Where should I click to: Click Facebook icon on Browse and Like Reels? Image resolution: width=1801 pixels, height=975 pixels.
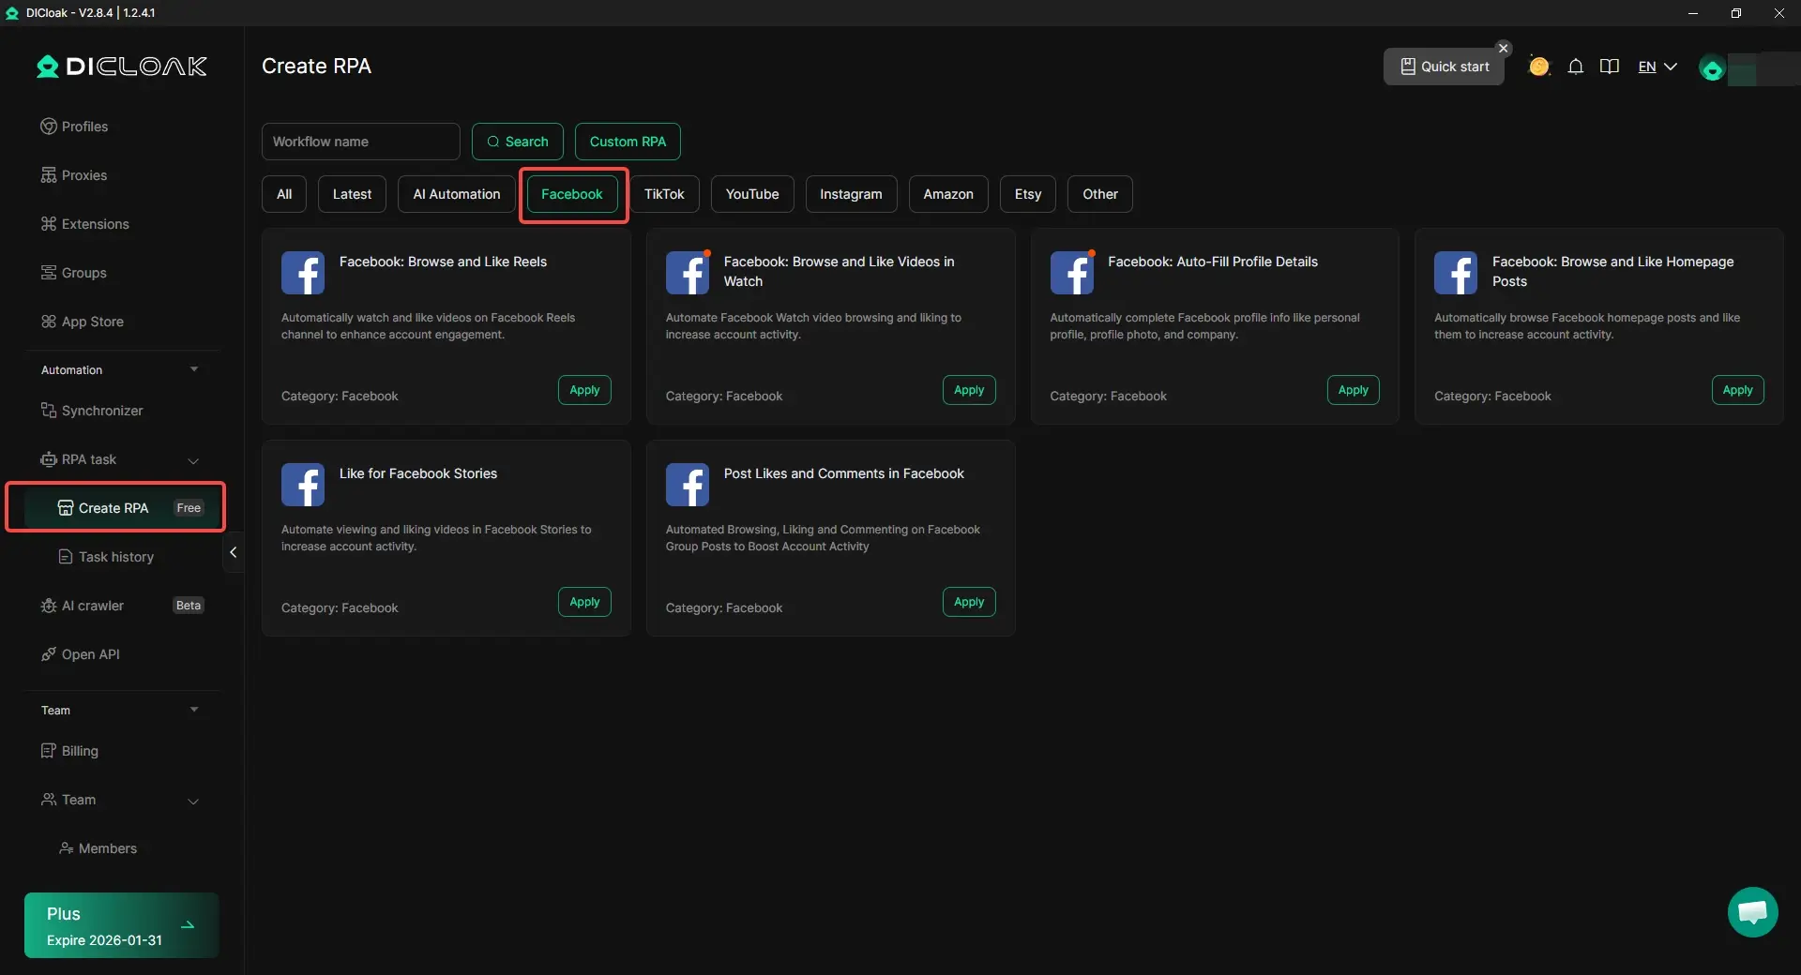tap(303, 273)
